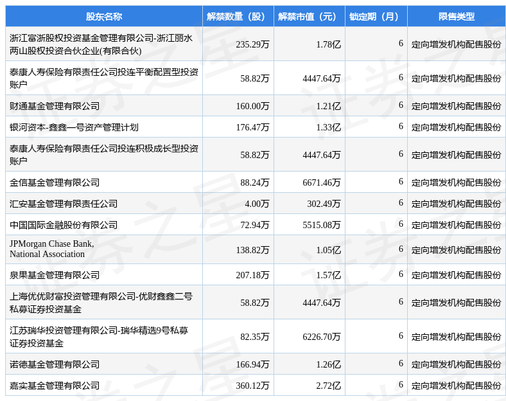506x401 pixels.
Task: Select 泰康人寿 投连平衡配置型投资账户 shareholder name
Action: point(104,78)
